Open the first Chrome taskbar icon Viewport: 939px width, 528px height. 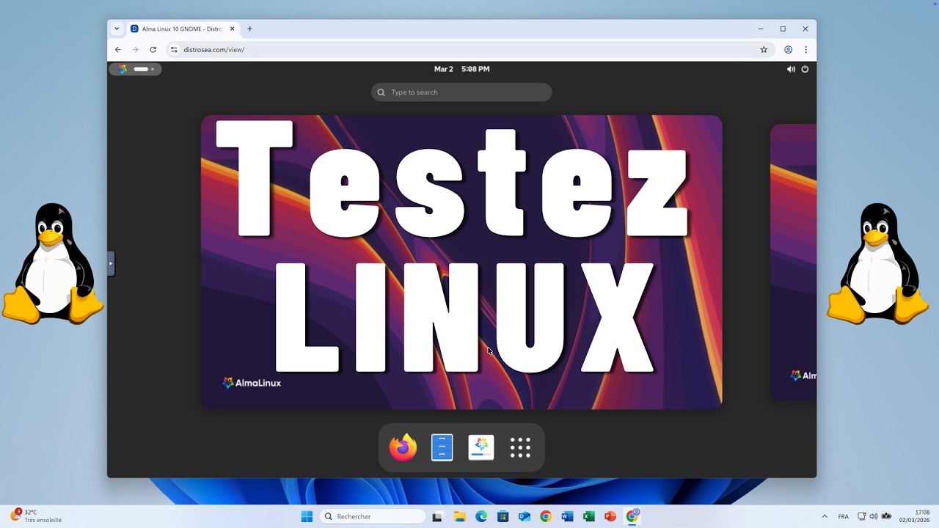click(x=546, y=516)
